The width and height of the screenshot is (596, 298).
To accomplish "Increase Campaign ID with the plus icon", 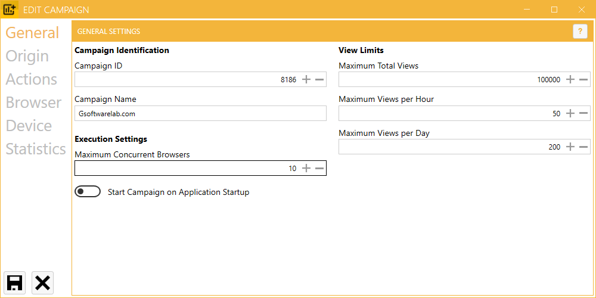I will (x=306, y=79).
